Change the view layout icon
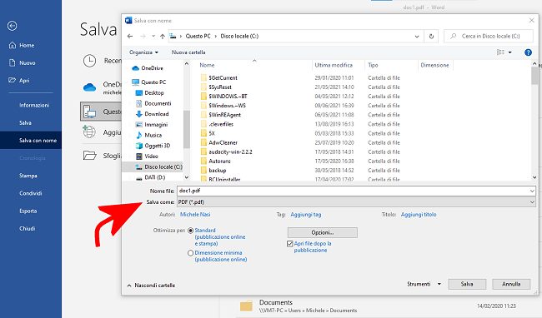The image size is (542, 318). point(500,52)
